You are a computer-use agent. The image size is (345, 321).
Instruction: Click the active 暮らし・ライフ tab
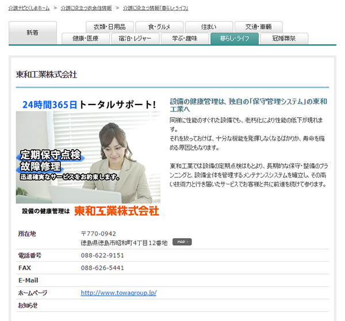point(235,38)
